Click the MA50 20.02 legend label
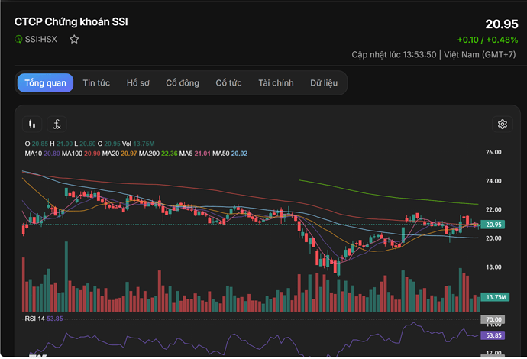This screenshot has width=527, height=359. pyautogui.click(x=230, y=154)
